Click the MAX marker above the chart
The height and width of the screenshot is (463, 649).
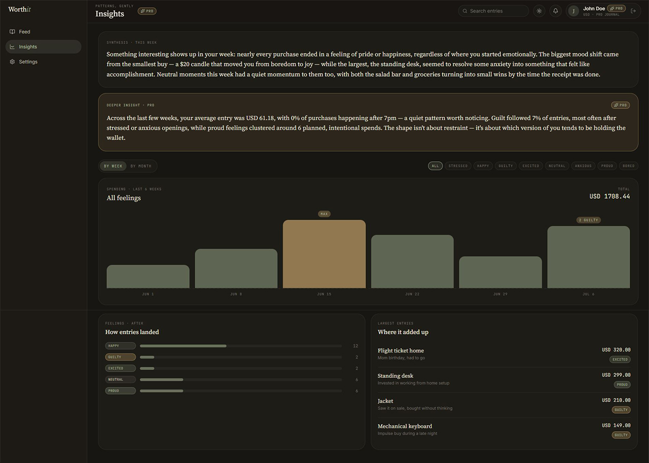pos(324,214)
